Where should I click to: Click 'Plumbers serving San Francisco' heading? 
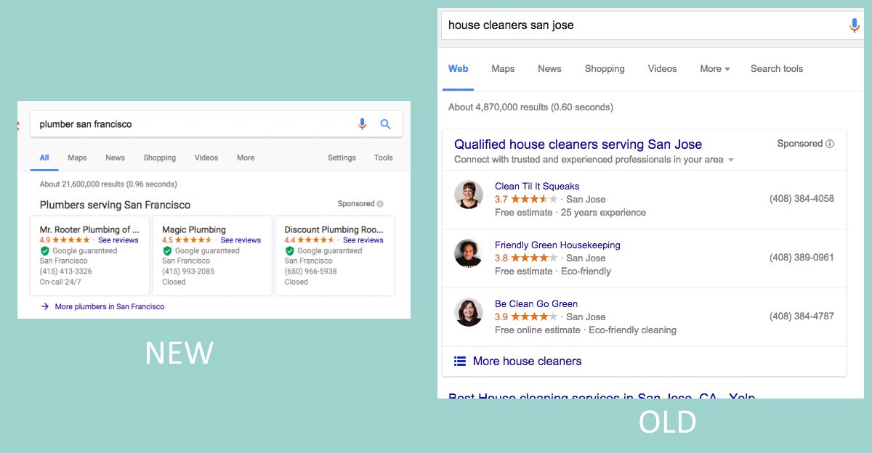click(x=115, y=205)
